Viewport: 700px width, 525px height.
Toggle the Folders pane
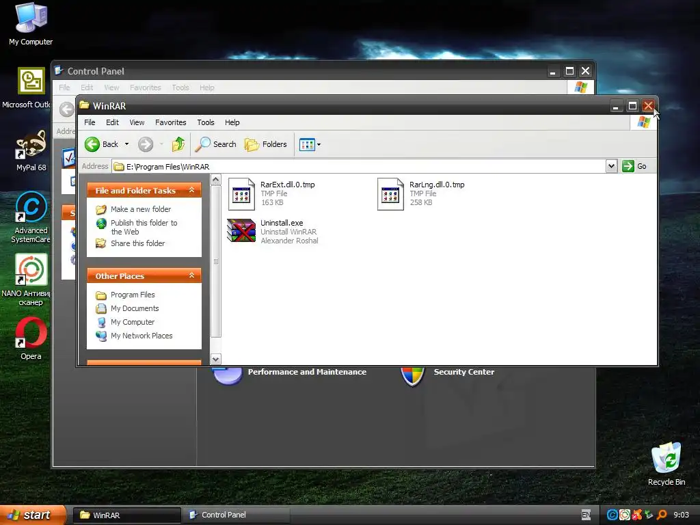tap(266, 144)
